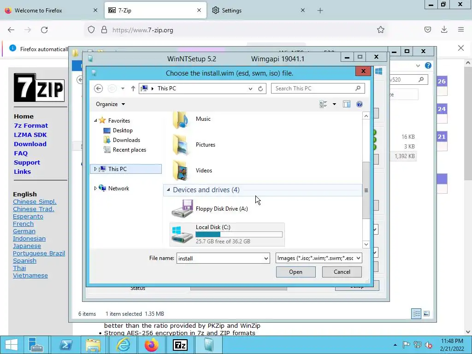The height and width of the screenshot is (354, 472).
Task: Change the view layout icon
Action: (323, 104)
